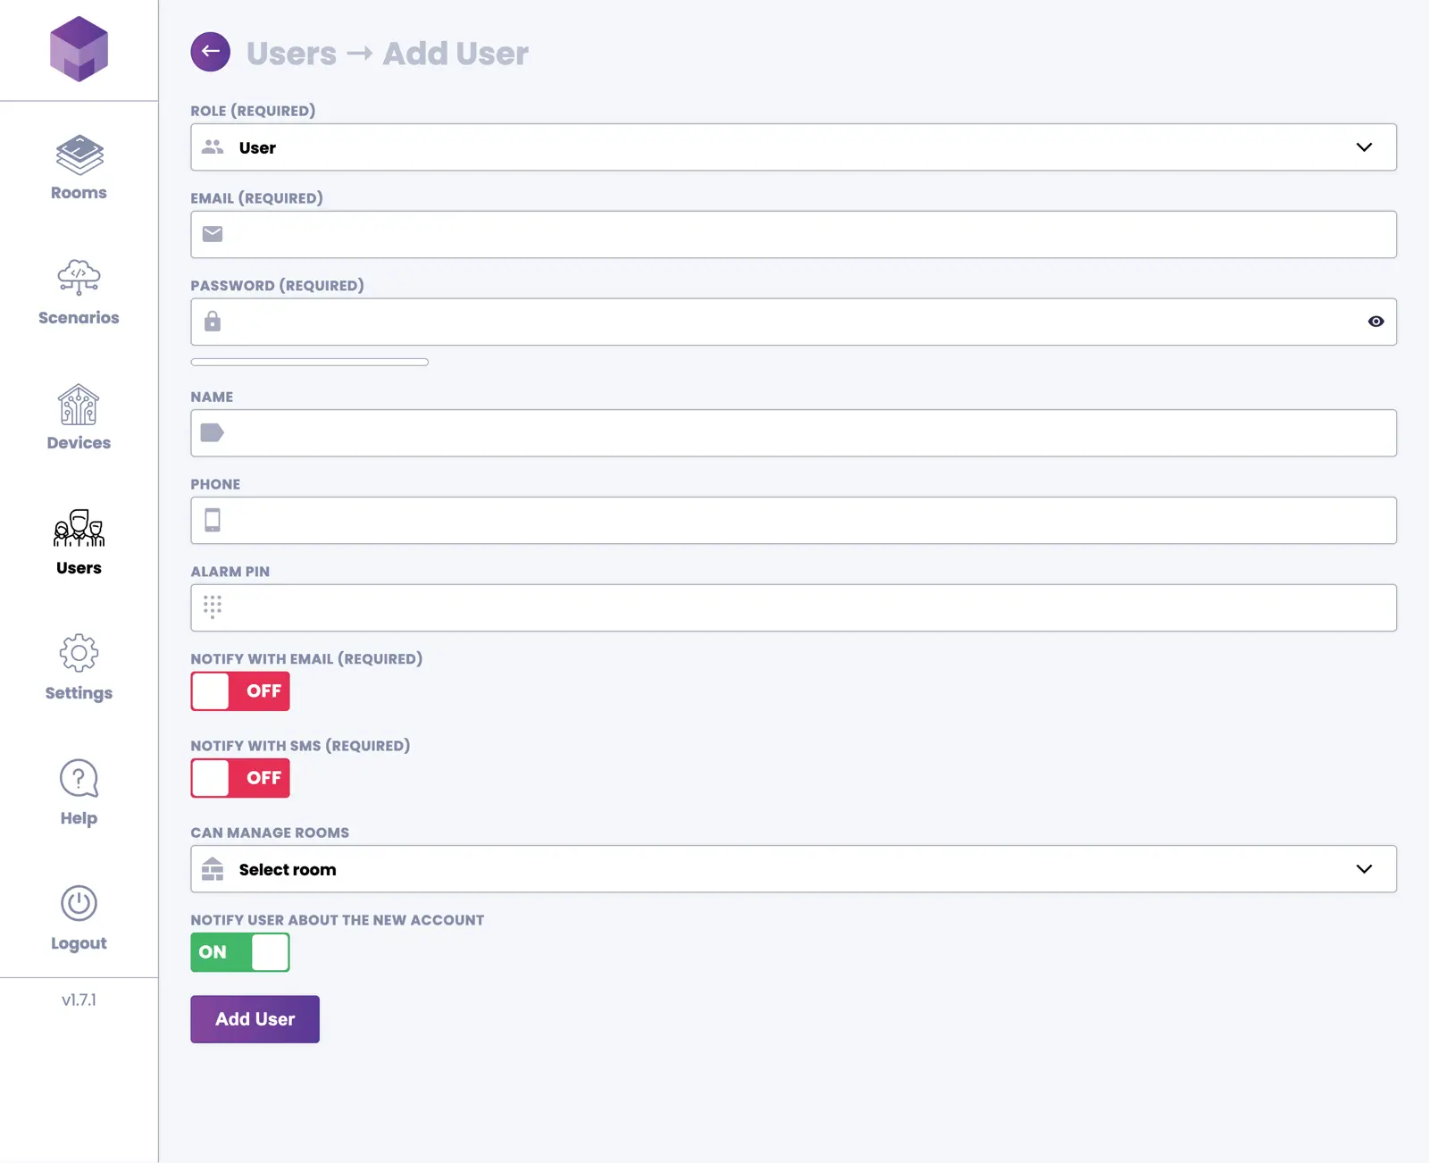
Task: Click the password strength bar
Action: (309, 362)
